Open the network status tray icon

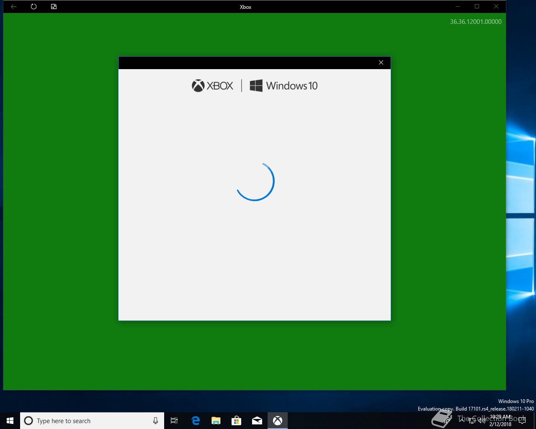pyautogui.click(x=472, y=421)
